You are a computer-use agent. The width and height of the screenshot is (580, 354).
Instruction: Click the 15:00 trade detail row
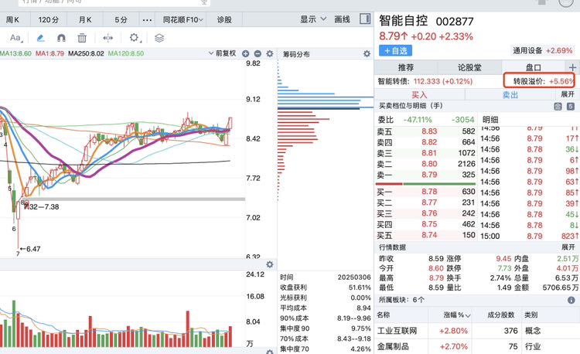[x=529, y=236]
